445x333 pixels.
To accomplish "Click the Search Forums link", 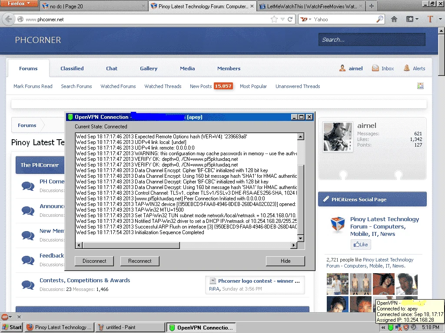I will point(76,86).
